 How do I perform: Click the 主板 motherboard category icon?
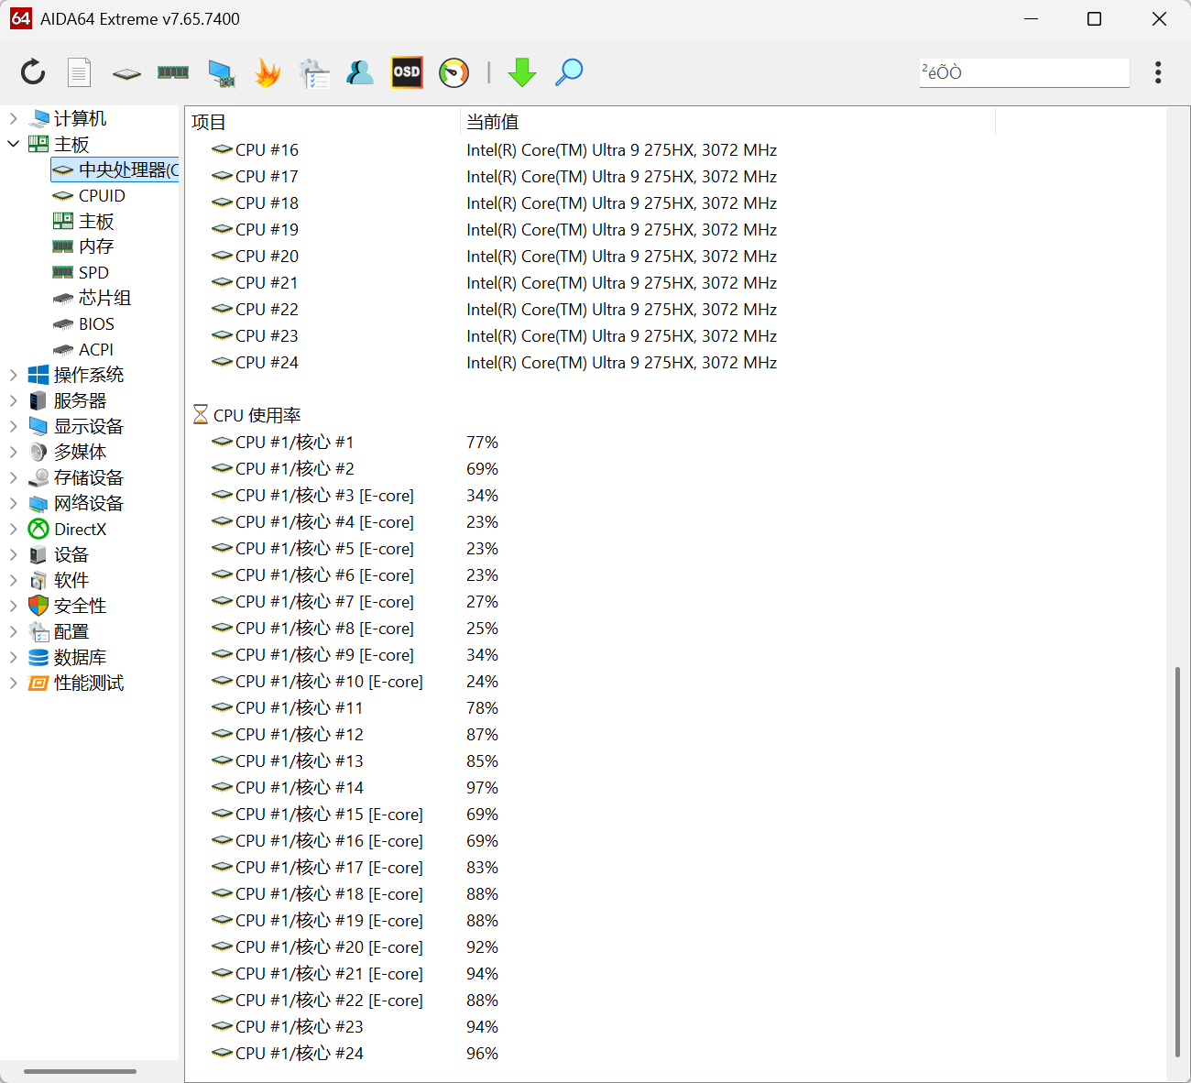[x=38, y=144]
